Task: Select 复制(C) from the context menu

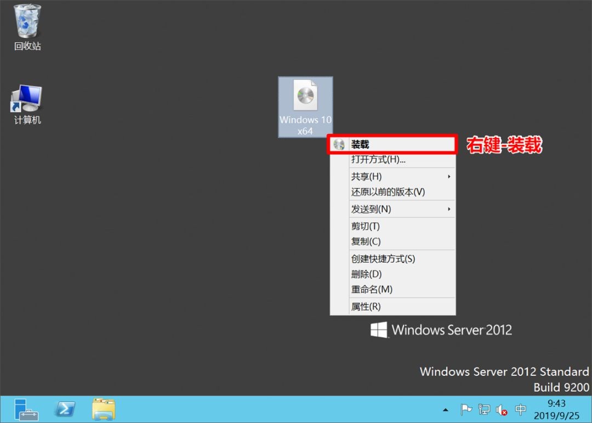Action: (x=392, y=241)
